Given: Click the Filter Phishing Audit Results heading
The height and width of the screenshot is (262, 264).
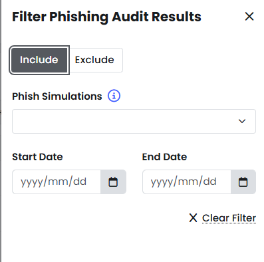Looking at the screenshot, I should 106,17.
